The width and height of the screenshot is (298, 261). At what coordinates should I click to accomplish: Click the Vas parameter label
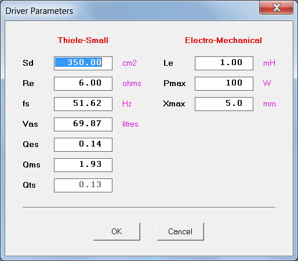click(30, 124)
